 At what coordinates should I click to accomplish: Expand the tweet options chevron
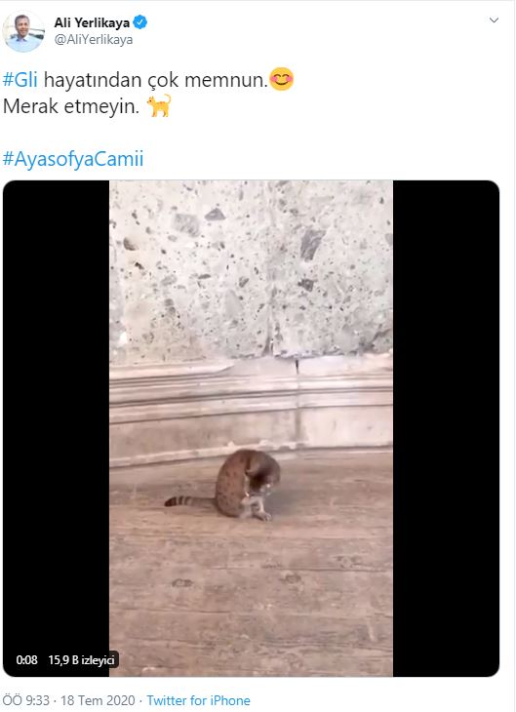tap(494, 20)
